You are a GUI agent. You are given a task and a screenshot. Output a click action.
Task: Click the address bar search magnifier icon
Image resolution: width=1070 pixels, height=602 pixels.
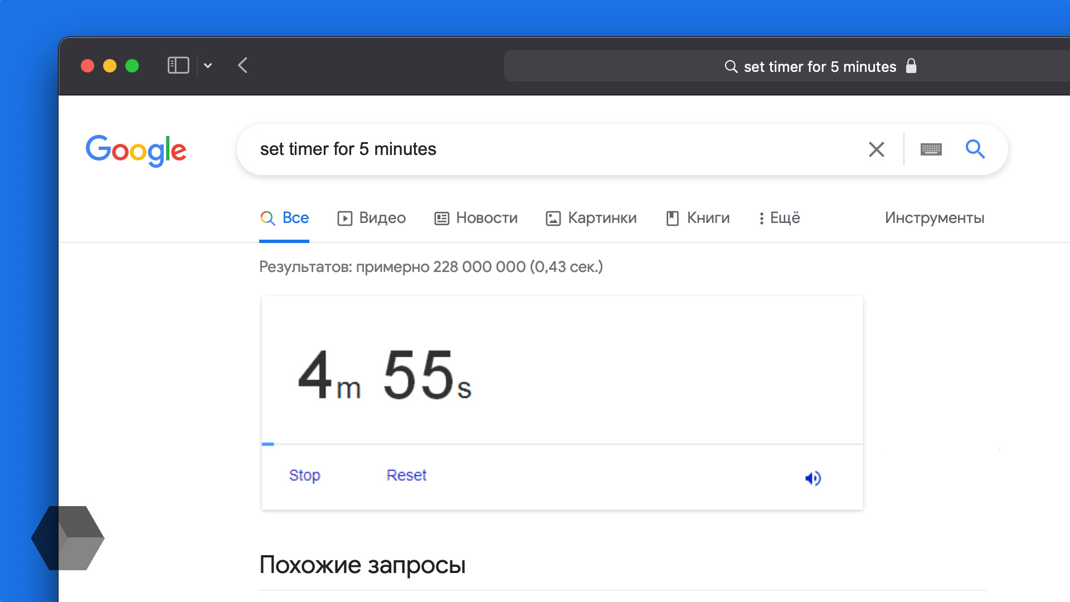click(x=731, y=66)
